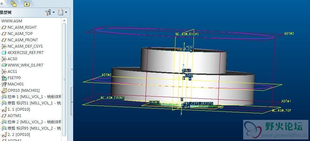Select 拉伸 2 [MILL_VOL_2] row text
The height and width of the screenshot is (141, 310).
[x=35, y=122]
